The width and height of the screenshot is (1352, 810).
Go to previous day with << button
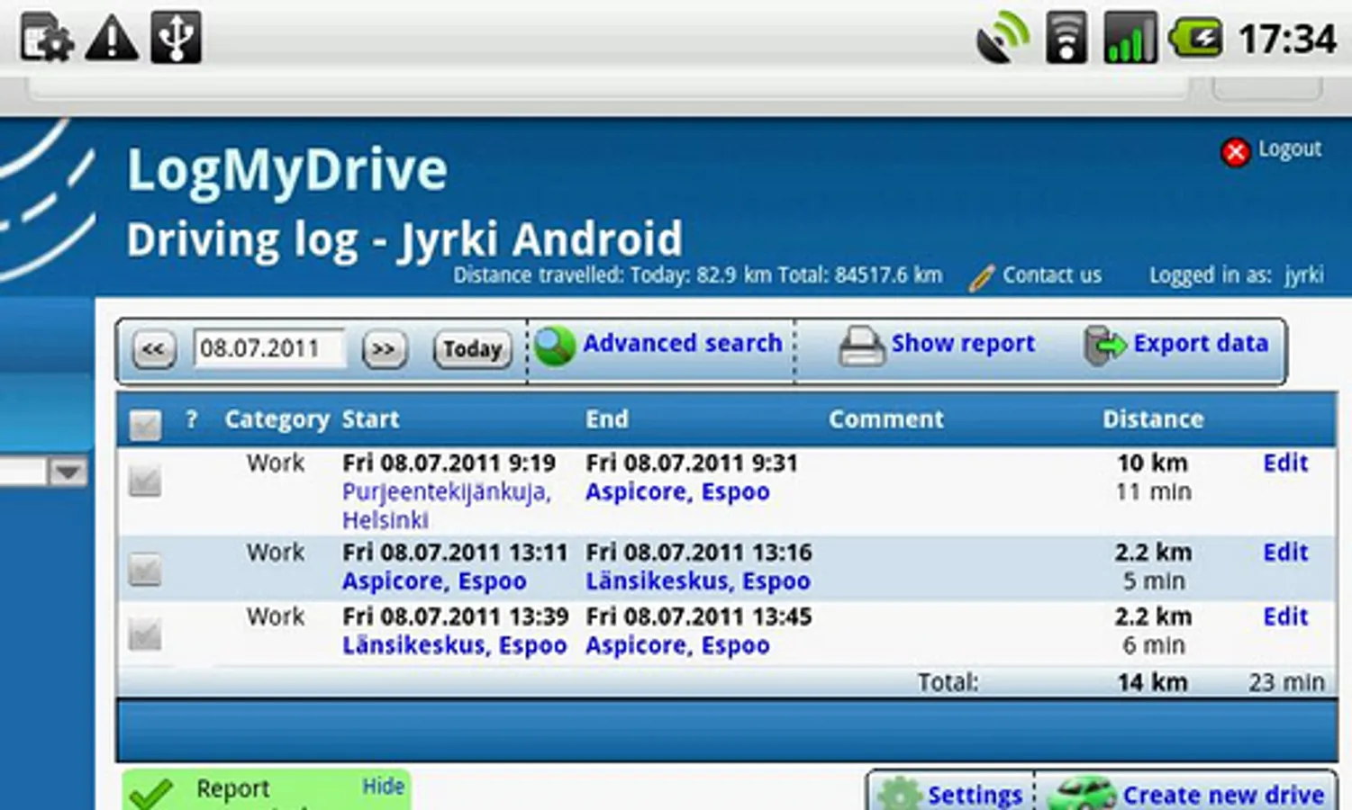click(x=153, y=349)
